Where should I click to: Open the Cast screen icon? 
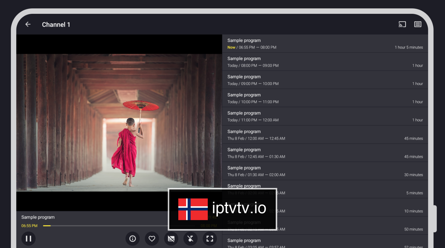click(x=402, y=24)
